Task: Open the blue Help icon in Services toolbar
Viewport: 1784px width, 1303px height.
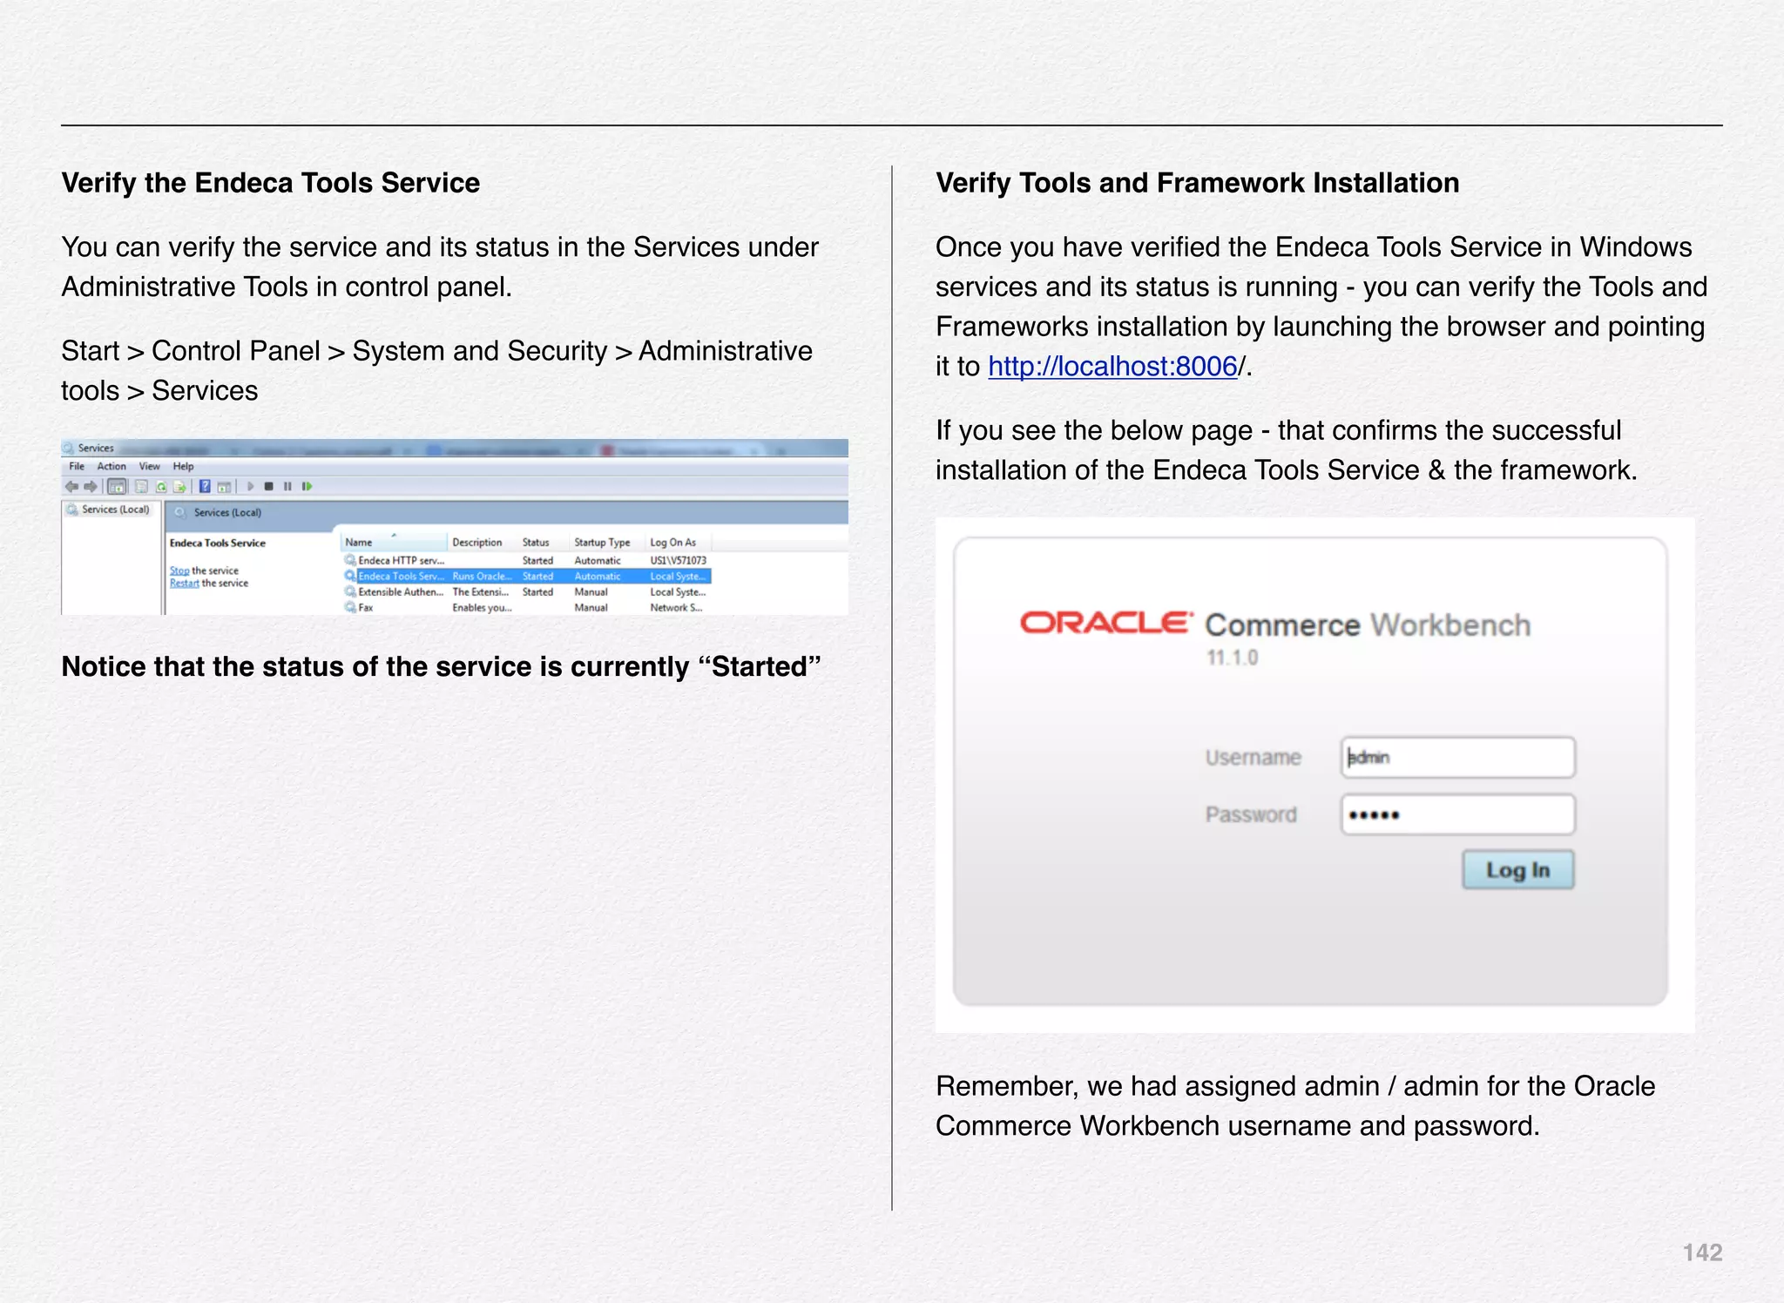Action: click(205, 487)
